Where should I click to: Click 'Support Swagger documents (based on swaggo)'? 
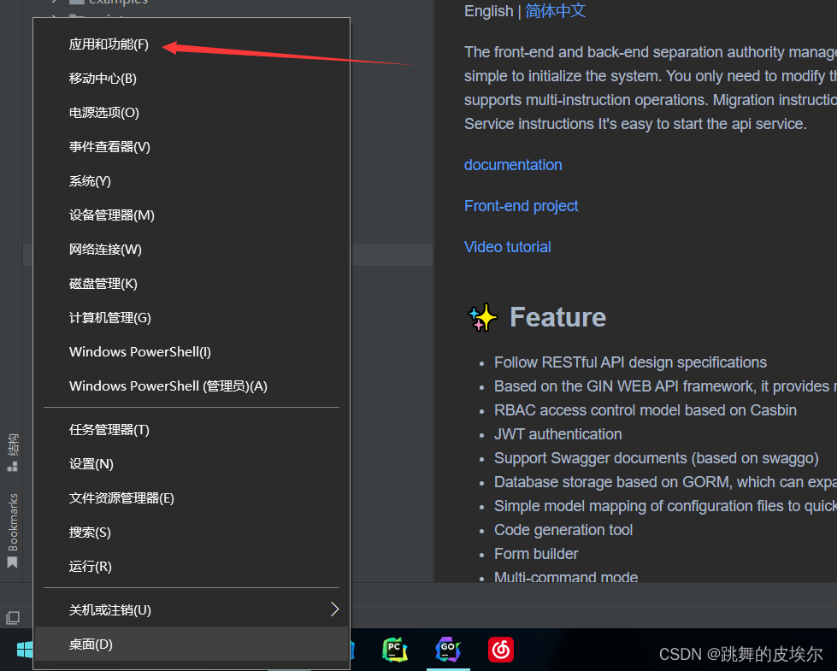[656, 458]
